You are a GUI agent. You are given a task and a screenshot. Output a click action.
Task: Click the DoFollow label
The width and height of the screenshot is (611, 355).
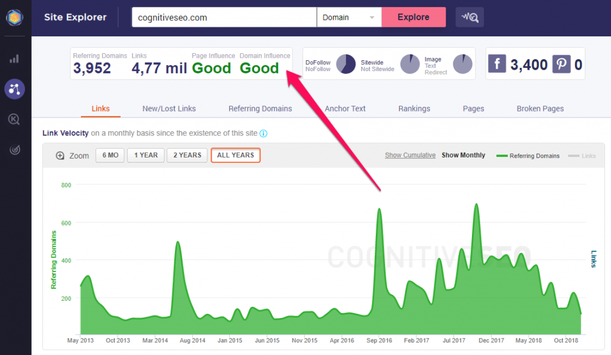pyautogui.click(x=318, y=63)
